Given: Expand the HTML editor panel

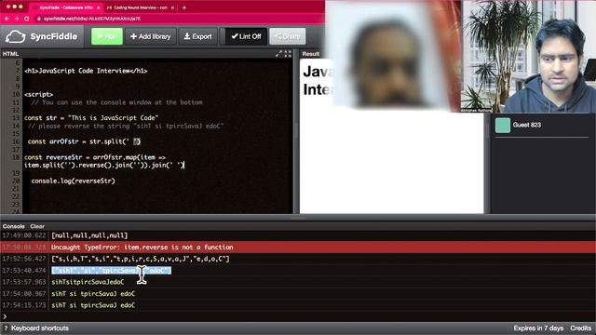Looking at the screenshot, I should 278,54.
